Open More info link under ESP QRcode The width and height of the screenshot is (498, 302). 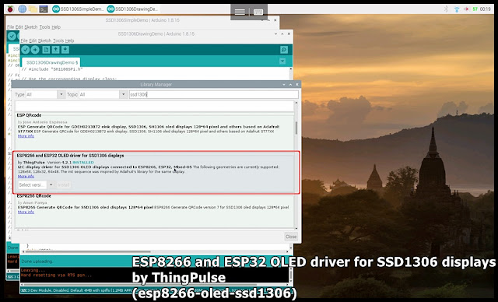click(x=26, y=136)
